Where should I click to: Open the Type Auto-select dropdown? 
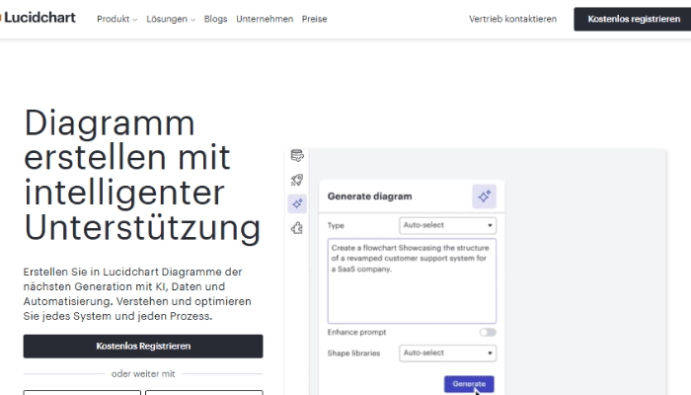click(x=448, y=225)
